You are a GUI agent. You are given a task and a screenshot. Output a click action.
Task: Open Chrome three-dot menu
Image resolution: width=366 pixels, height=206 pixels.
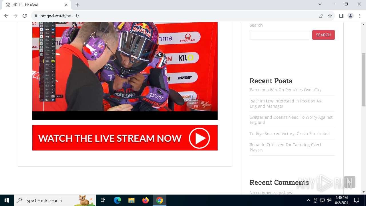point(360,16)
